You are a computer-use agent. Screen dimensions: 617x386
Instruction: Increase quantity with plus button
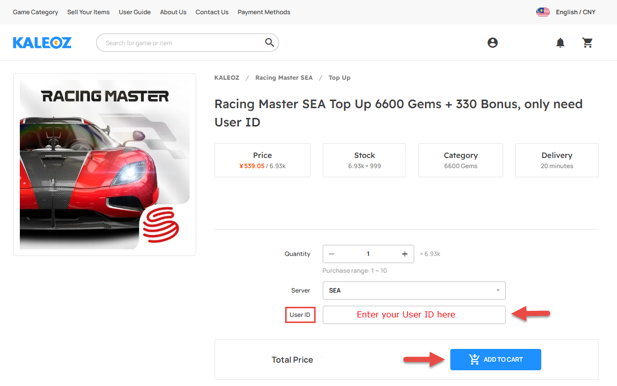click(x=405, y=254)
